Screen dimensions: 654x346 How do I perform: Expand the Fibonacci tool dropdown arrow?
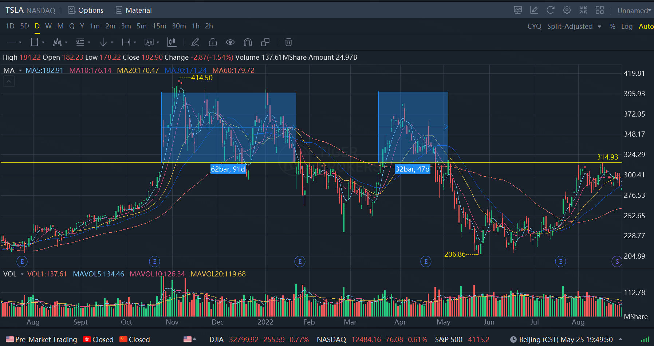[89, 43]
